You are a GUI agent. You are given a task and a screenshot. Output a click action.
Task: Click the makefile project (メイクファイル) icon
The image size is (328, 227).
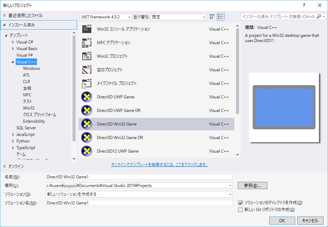(x=86, y=83)
